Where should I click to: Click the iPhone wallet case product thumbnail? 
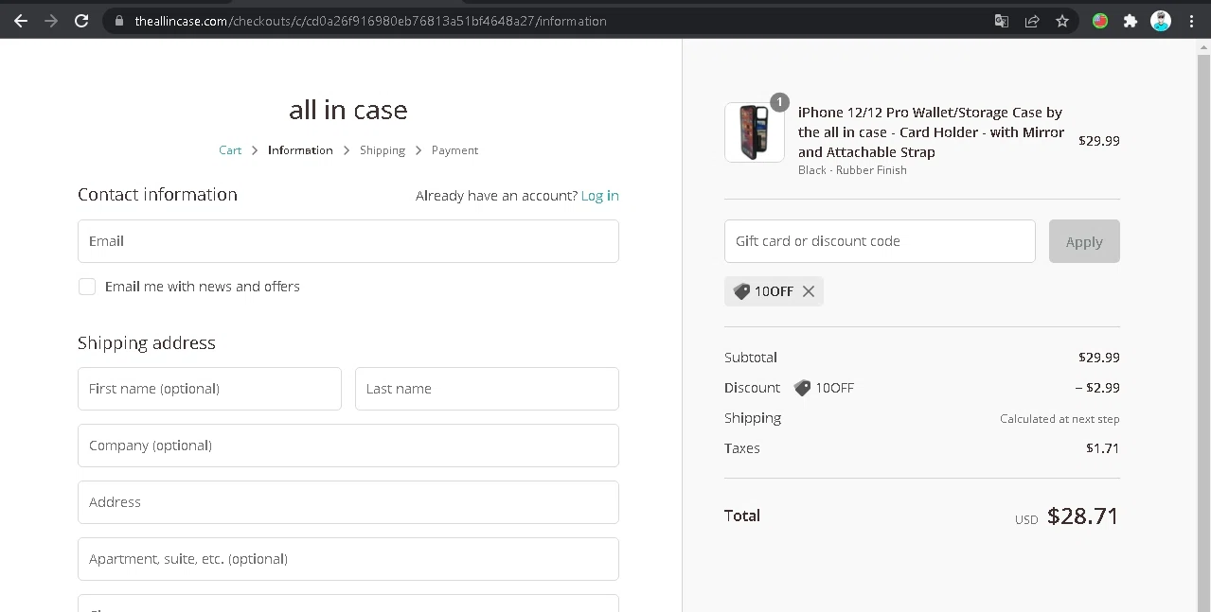point(755,132)
